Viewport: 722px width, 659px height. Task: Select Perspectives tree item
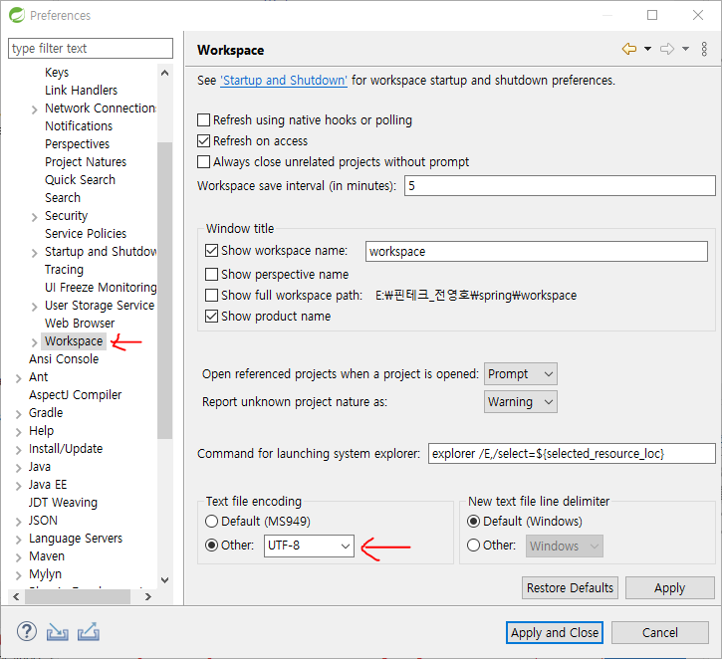pos(77,144)
